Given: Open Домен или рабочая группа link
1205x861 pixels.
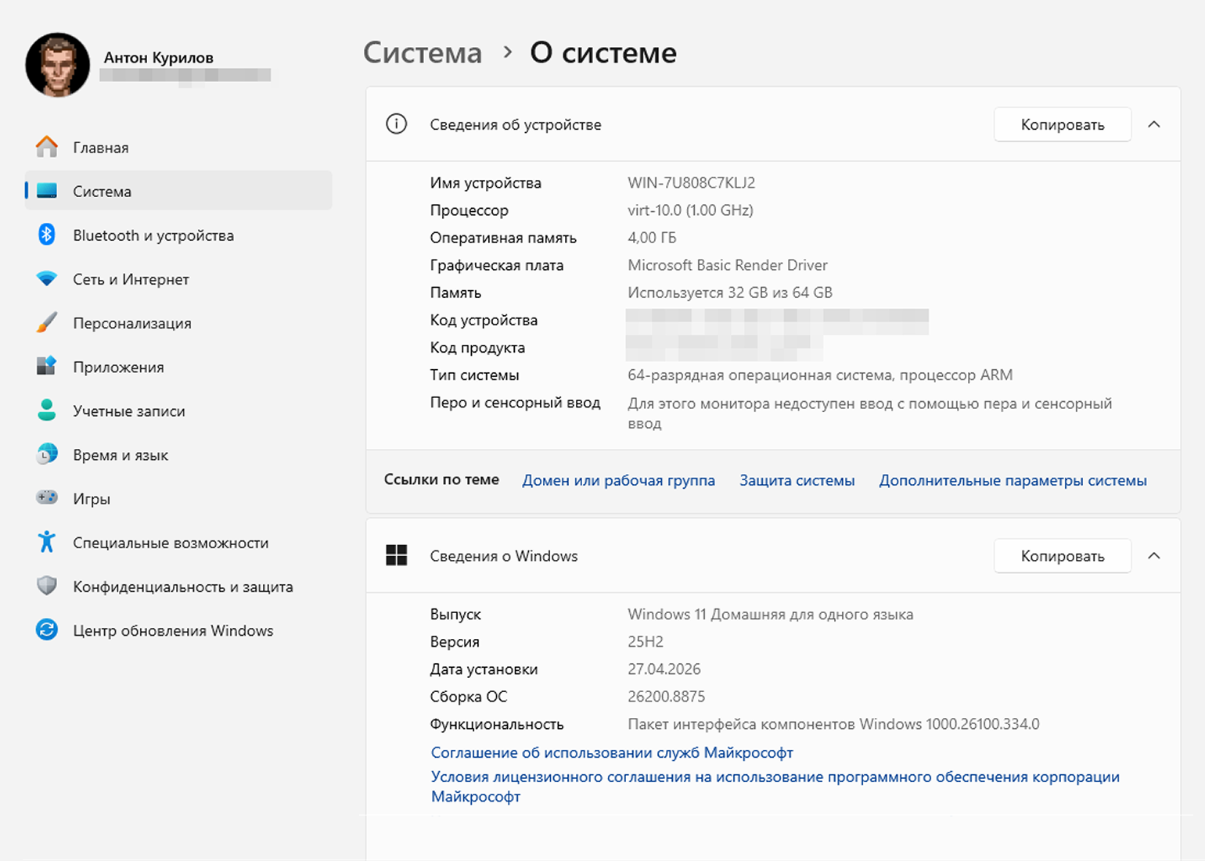Looking at the screenshot, I should [x=618, y=480].
